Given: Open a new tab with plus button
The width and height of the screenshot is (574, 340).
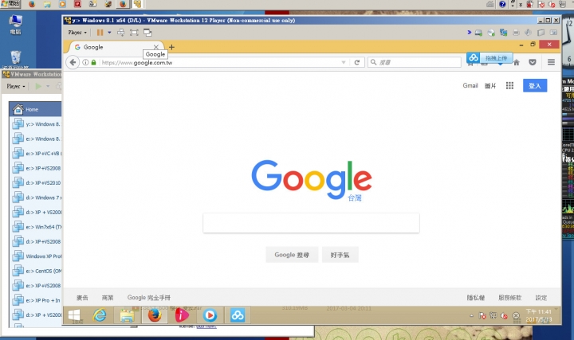Looking at the screenshot, I should click(171, 47).
